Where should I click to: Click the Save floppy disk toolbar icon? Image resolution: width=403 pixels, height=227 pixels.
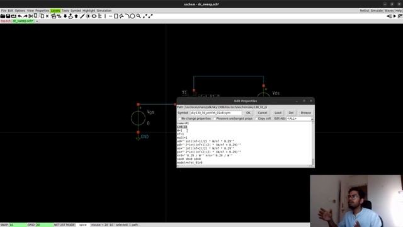(8, 16)
